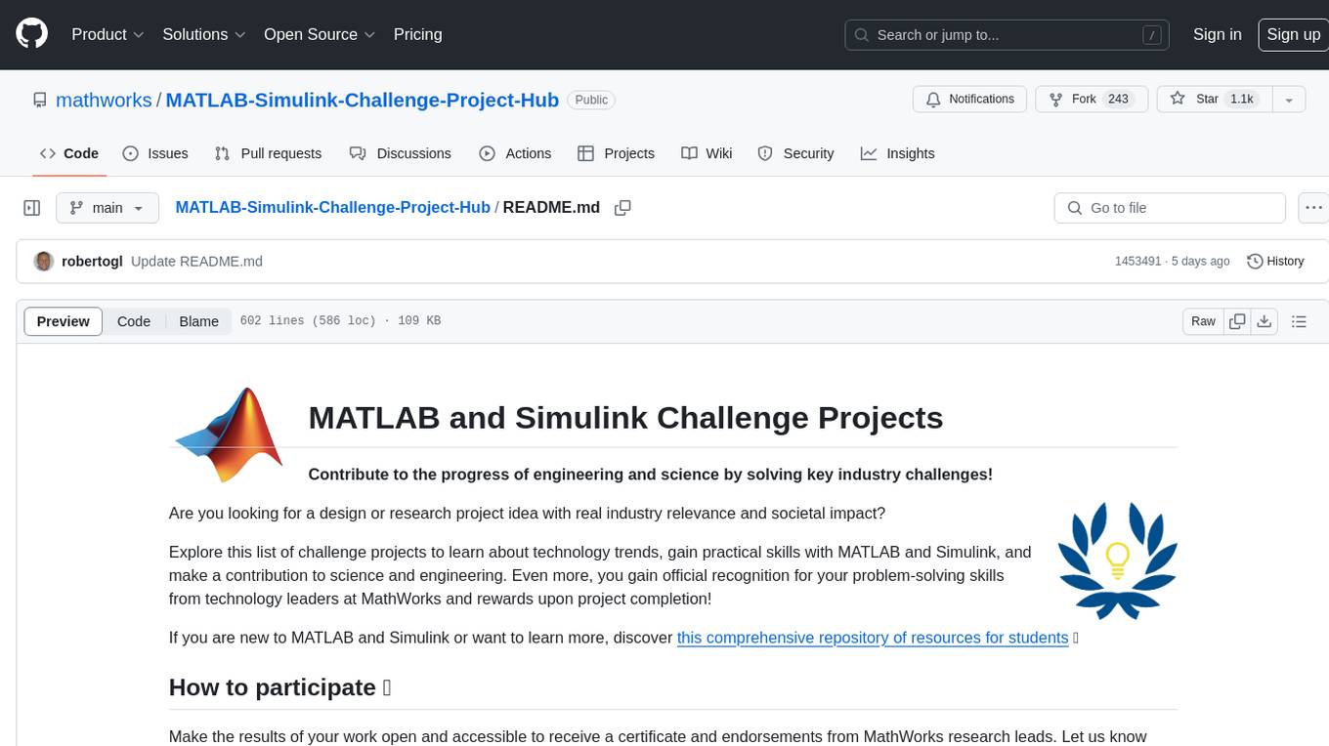Expand the Open Source menu
1329x746 pixels.
[x=320, y=34]
